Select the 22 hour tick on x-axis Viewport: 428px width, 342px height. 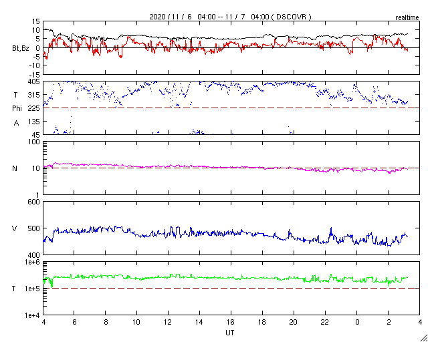point(326,322)
